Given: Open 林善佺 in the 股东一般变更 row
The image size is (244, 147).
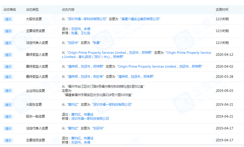Looking at the screenshot, I should tap(89, 115).
